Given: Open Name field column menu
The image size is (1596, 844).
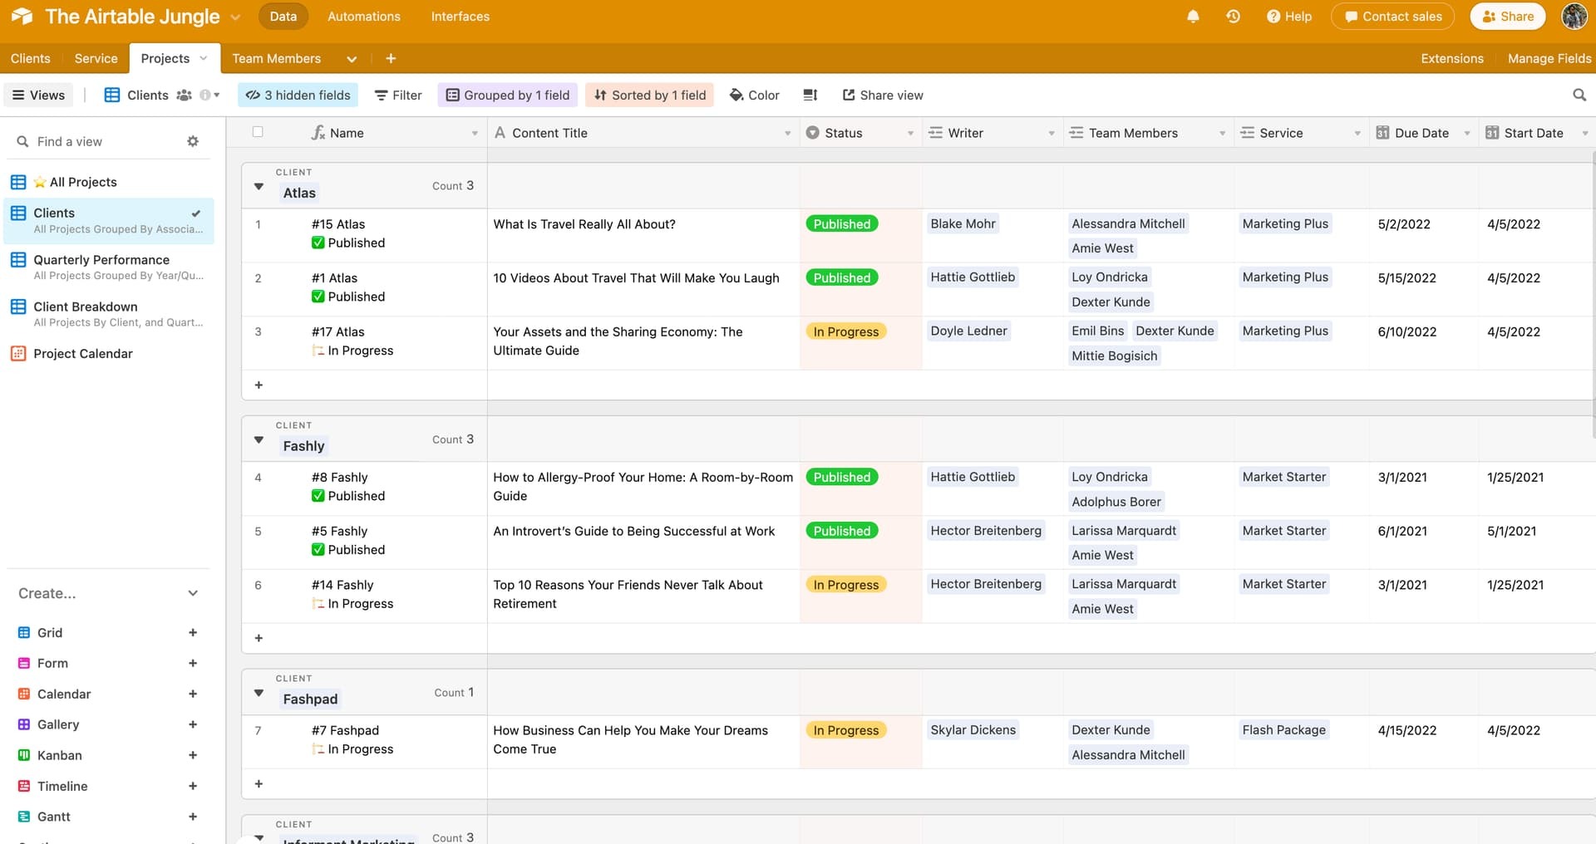Looking at the screenshot, I should click(475, 133).
